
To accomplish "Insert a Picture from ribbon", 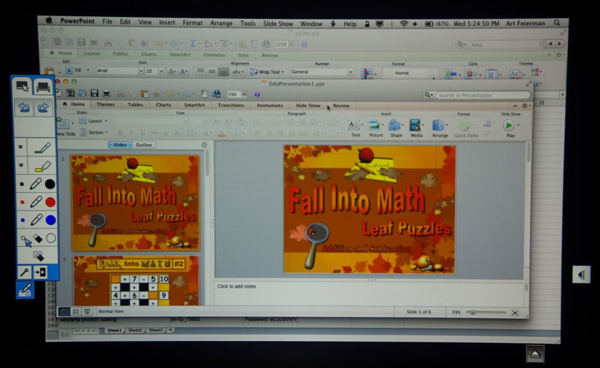I will pos(376,128).
